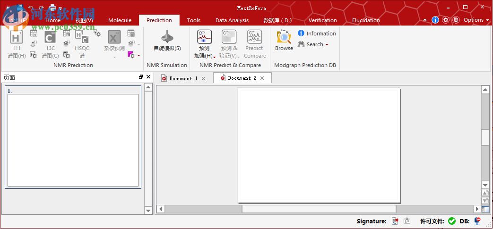Viewport: 493px width, 229px height.
Task: Open the 预测&验证(V) dropdown arrow
Action: click(238, 57)
